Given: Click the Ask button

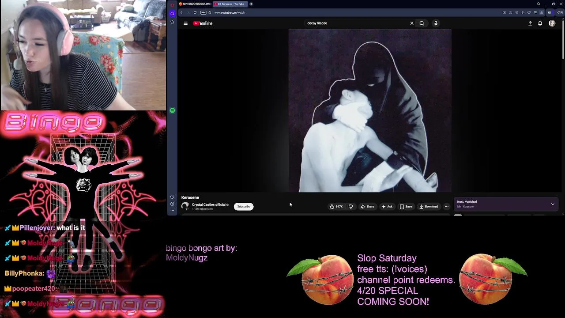Looking at the screenshot, I should tap(387, 206).
